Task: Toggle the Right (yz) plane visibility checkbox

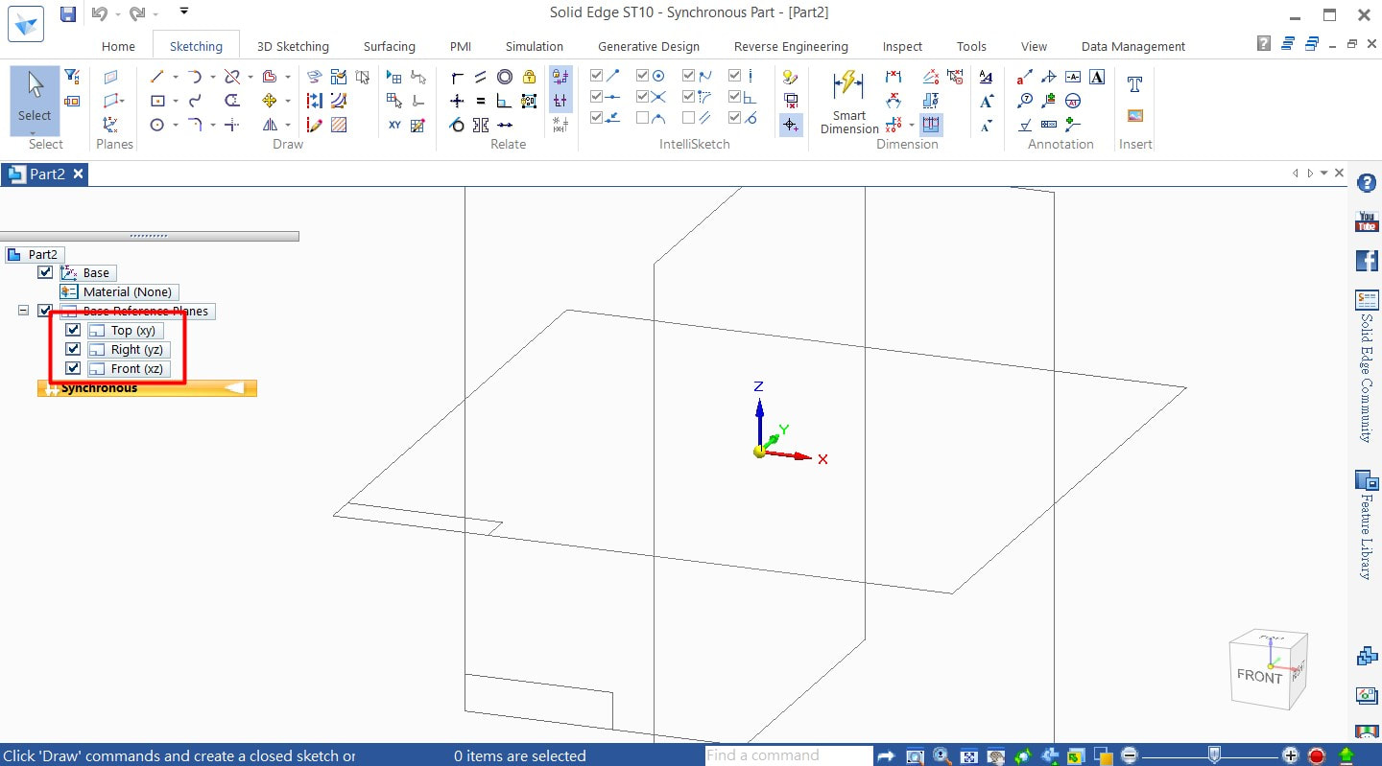Action: [x=73, y=349]
